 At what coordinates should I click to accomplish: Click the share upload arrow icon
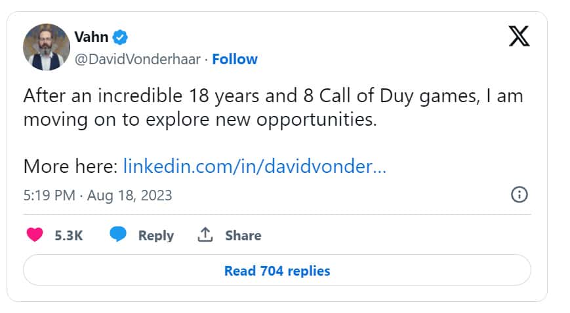pos(205,234)
